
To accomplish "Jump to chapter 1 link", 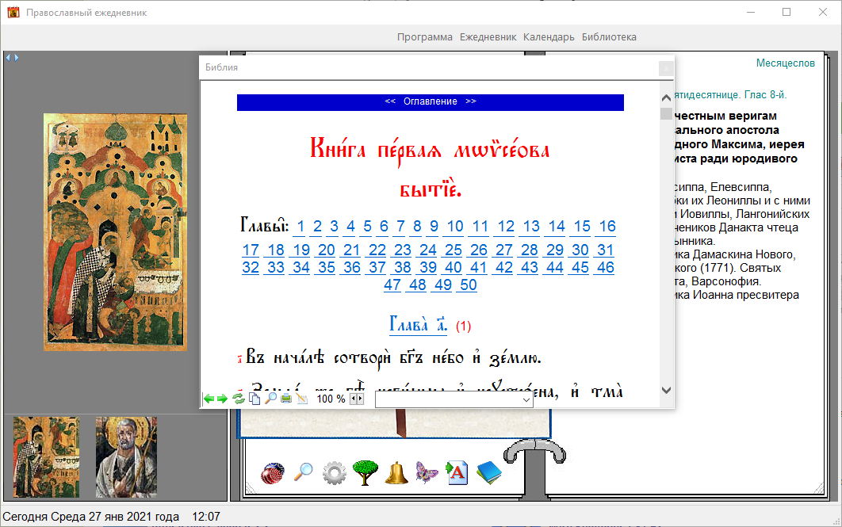I will [x=300, y=227].
